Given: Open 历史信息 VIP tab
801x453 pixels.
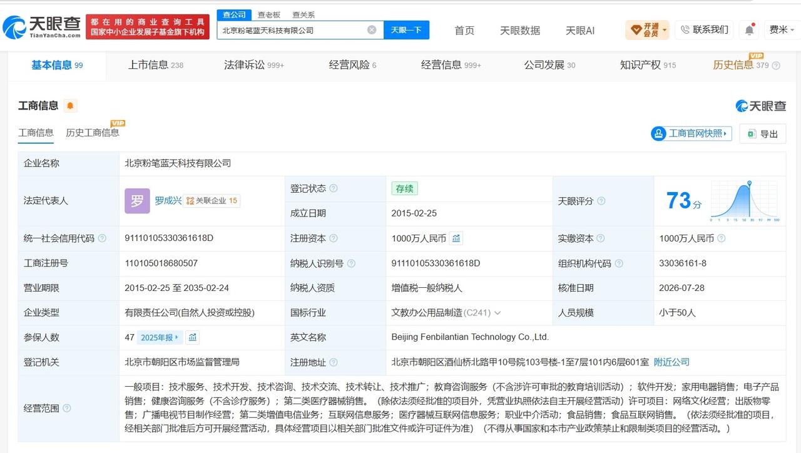Looking at the screenshot, I should [x=740, y=65].
